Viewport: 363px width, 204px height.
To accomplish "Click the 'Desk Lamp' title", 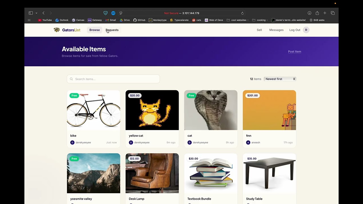I will click(136, 199).
